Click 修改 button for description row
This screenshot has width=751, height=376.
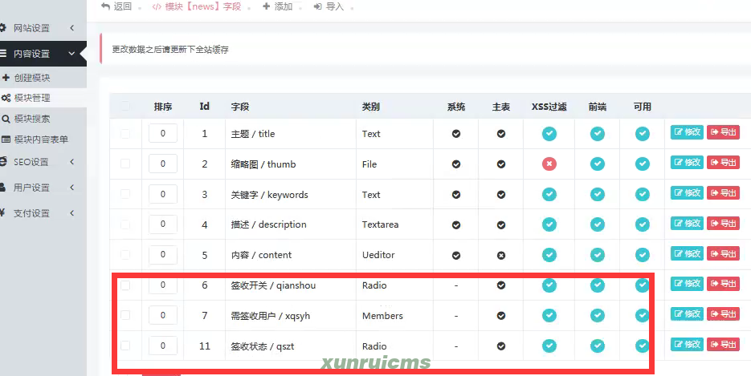(x=687, y=223)
